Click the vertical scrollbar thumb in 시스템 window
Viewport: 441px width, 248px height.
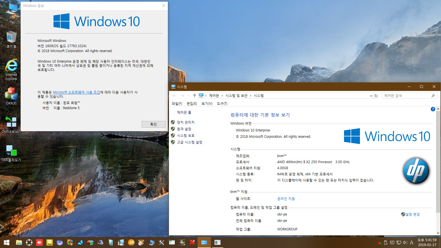click(438, 162)
